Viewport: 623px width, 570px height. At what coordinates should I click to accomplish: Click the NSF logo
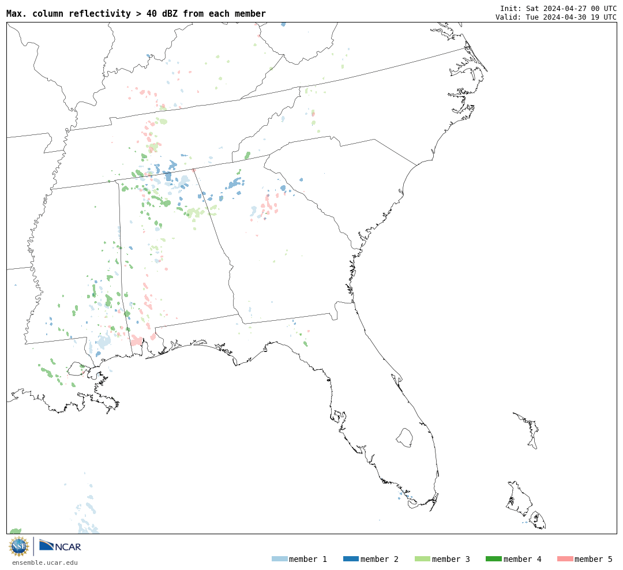point(19,546)
